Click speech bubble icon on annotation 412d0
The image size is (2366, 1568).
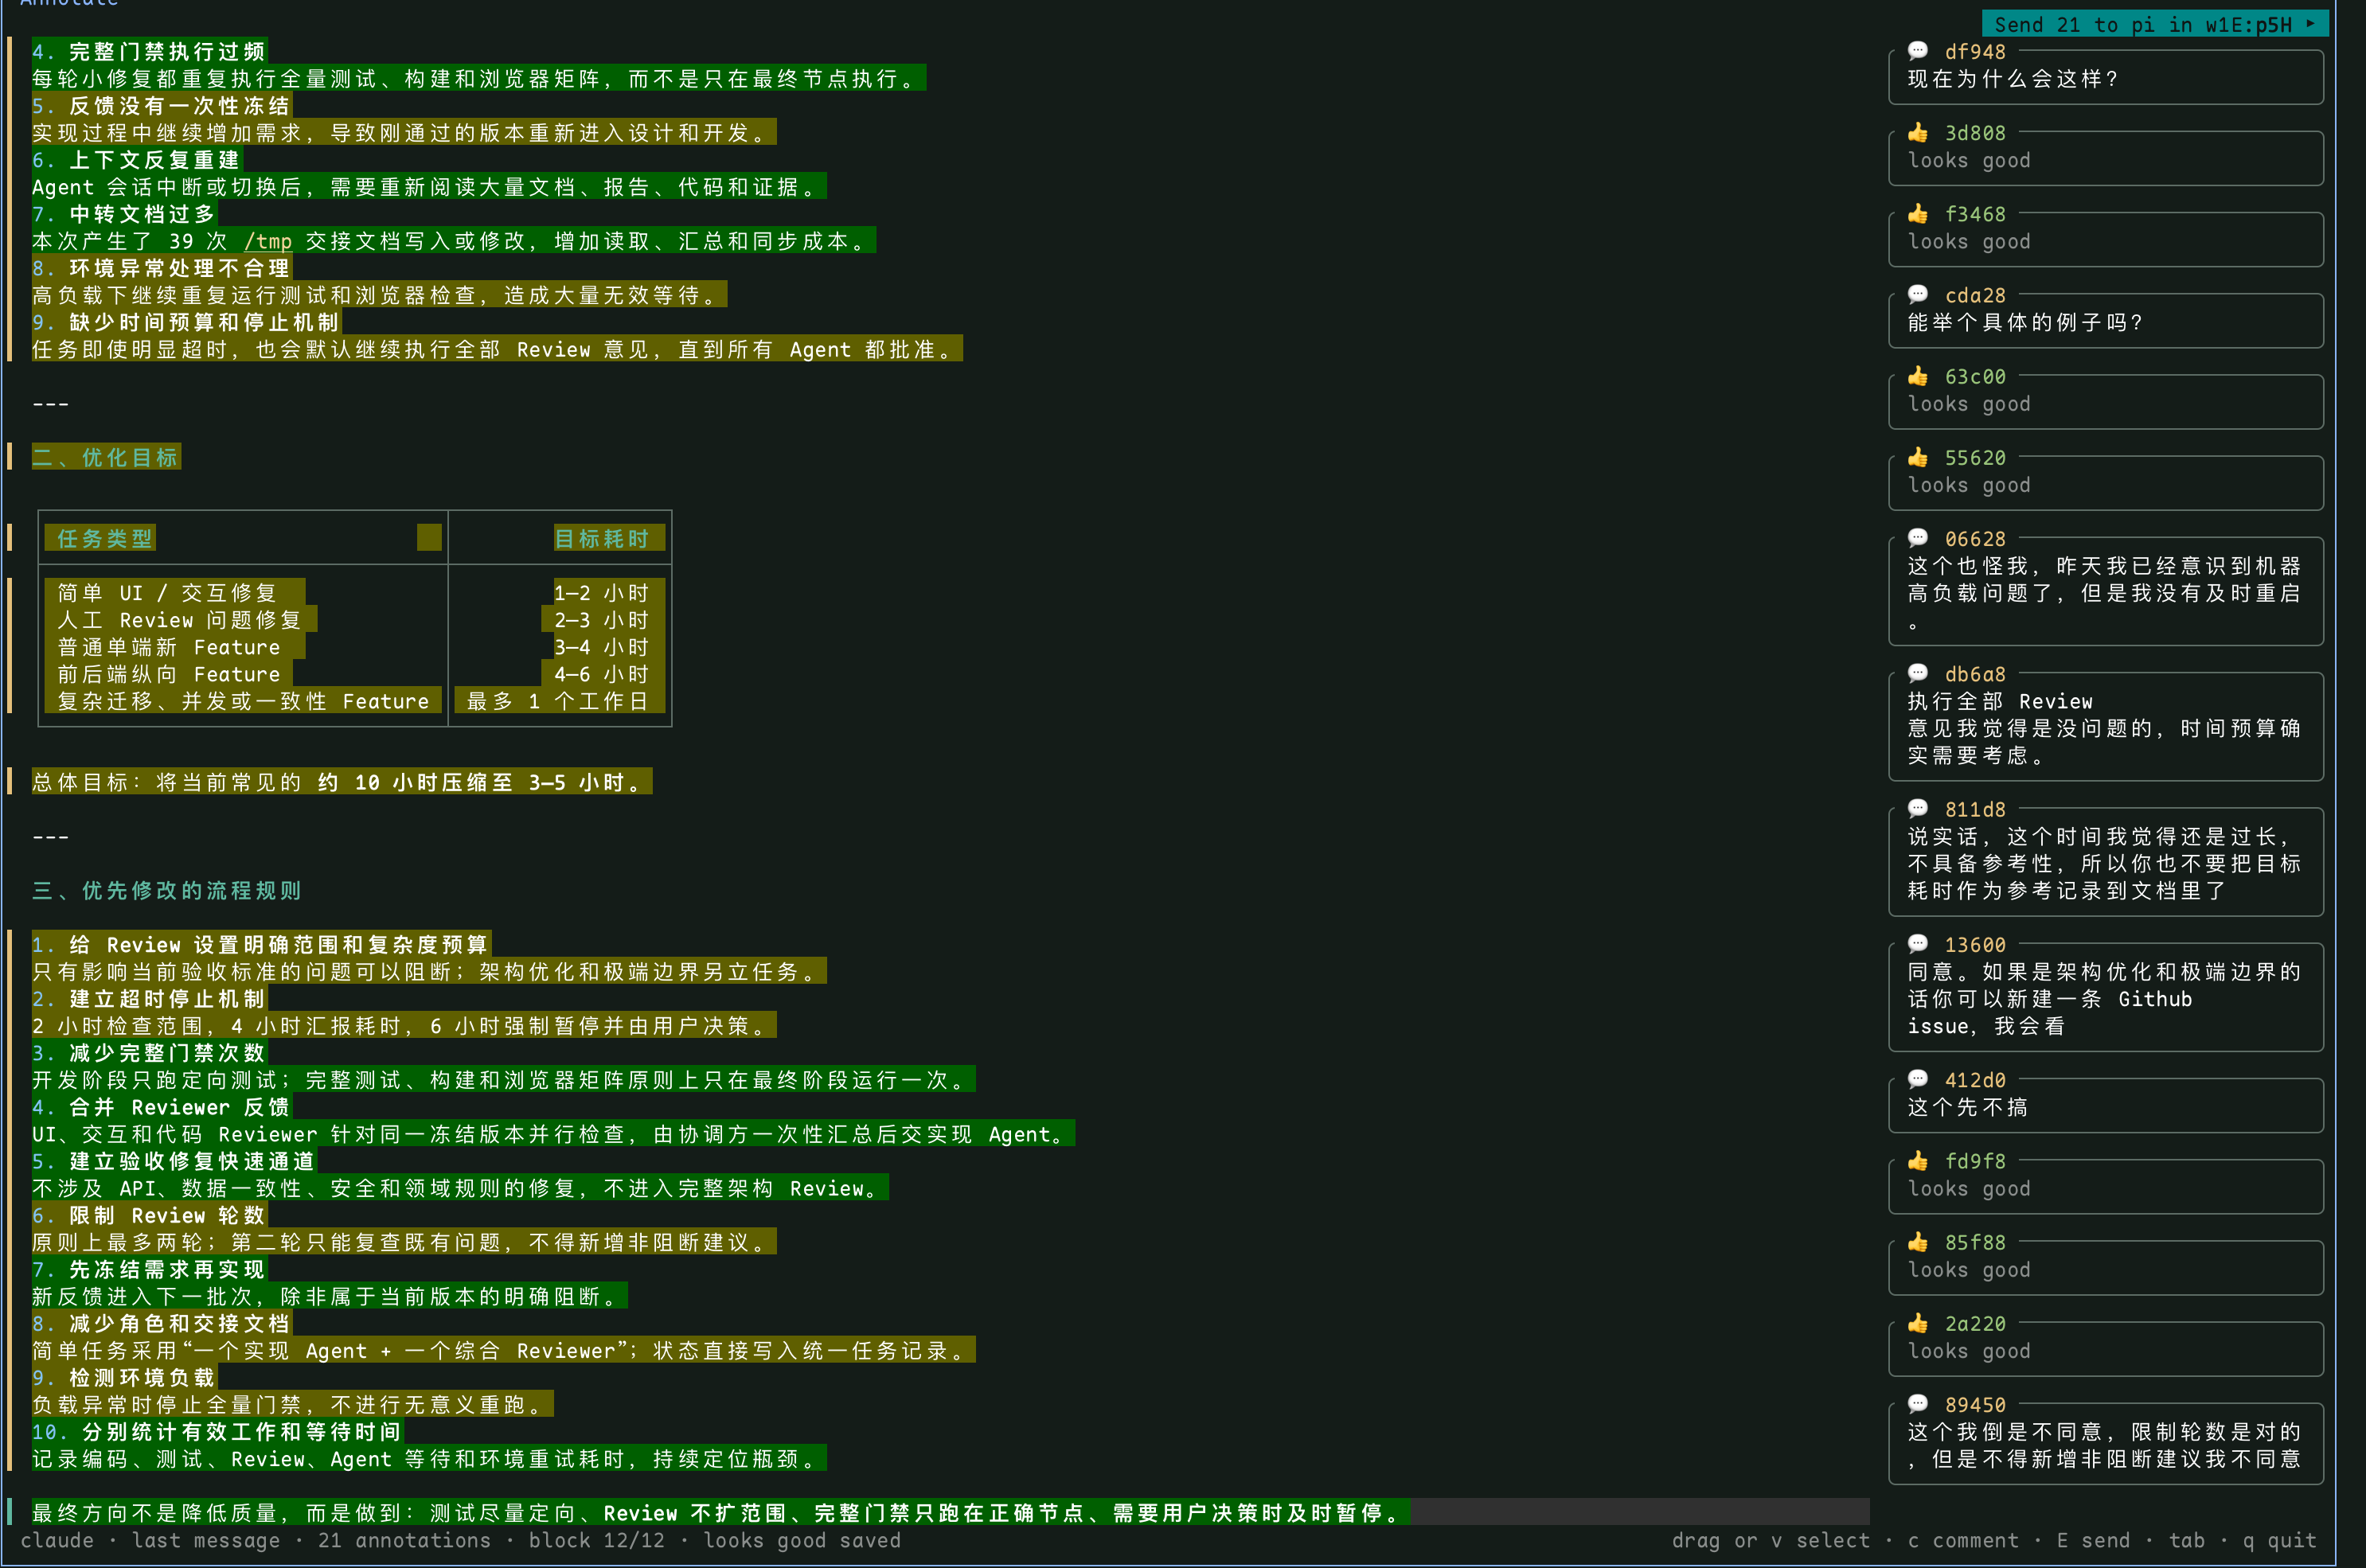(1917, 1079)
